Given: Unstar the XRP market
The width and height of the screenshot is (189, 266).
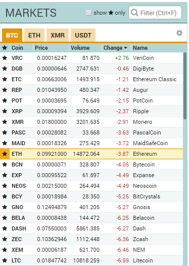Looking at the screenshot, I should 5,111.
